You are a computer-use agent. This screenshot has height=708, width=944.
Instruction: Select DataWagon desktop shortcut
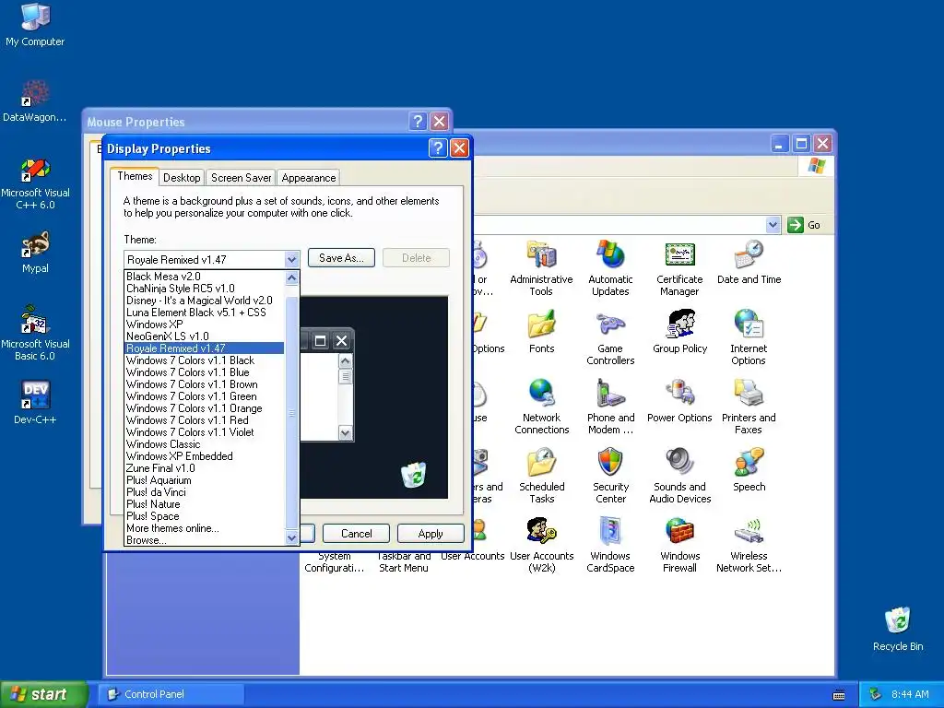point(35,100)
